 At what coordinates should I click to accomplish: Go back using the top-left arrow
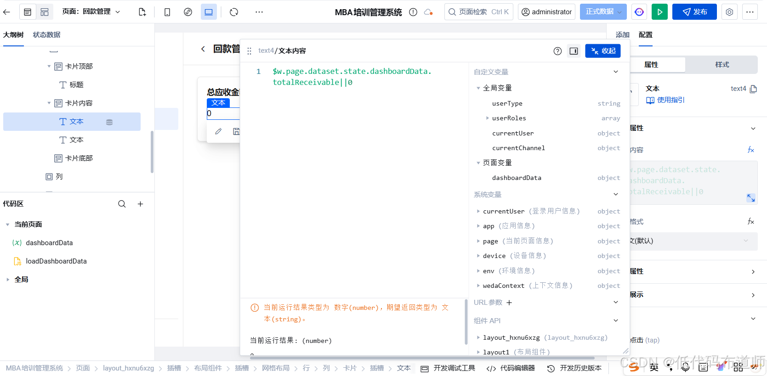(x=6, y=12)
